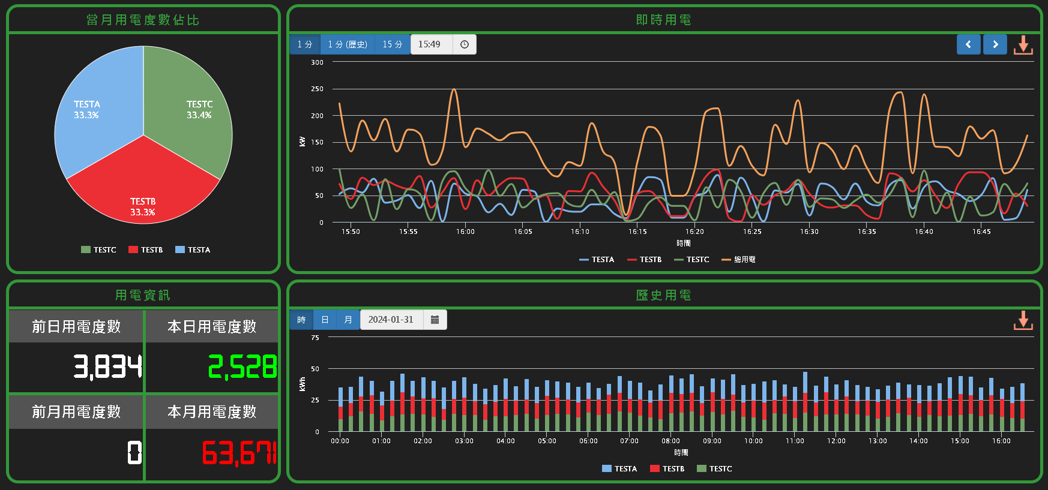Click the red TESTB slice of pie chart

[143, 192]
